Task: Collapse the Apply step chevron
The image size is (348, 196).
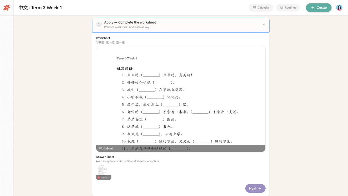Action: (x=264, y=24)
